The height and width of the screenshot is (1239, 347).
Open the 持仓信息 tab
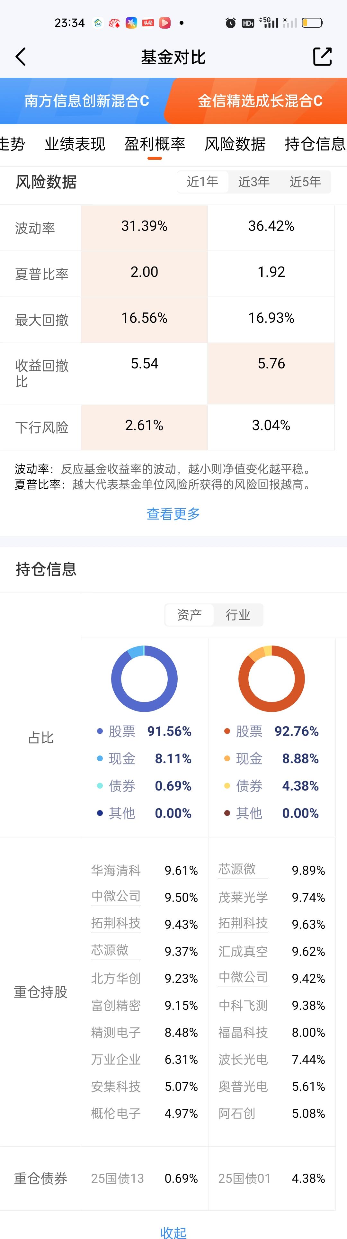click(x=315, y=144)
